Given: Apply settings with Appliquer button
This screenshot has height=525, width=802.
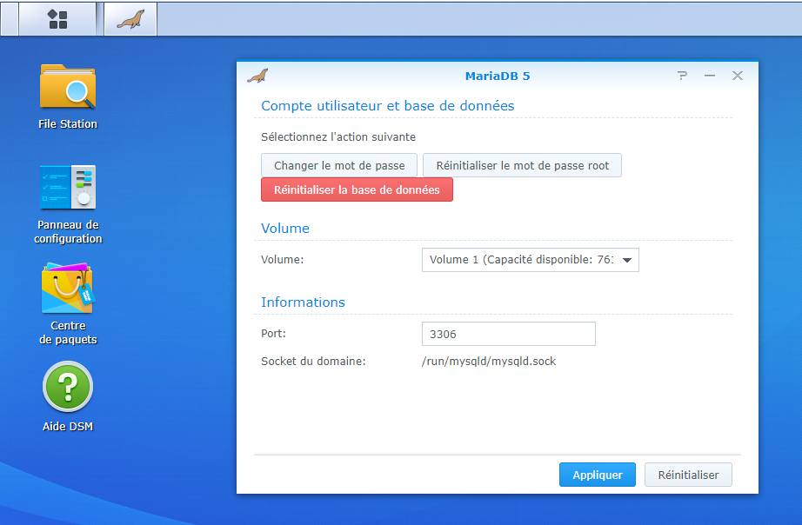Looking at the screenshot, I should pos(598,475).
